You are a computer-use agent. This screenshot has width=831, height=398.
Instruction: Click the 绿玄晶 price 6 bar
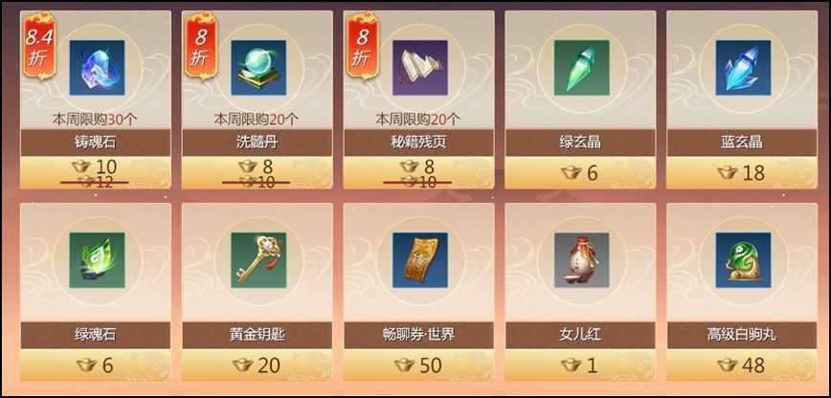(580, 172)
